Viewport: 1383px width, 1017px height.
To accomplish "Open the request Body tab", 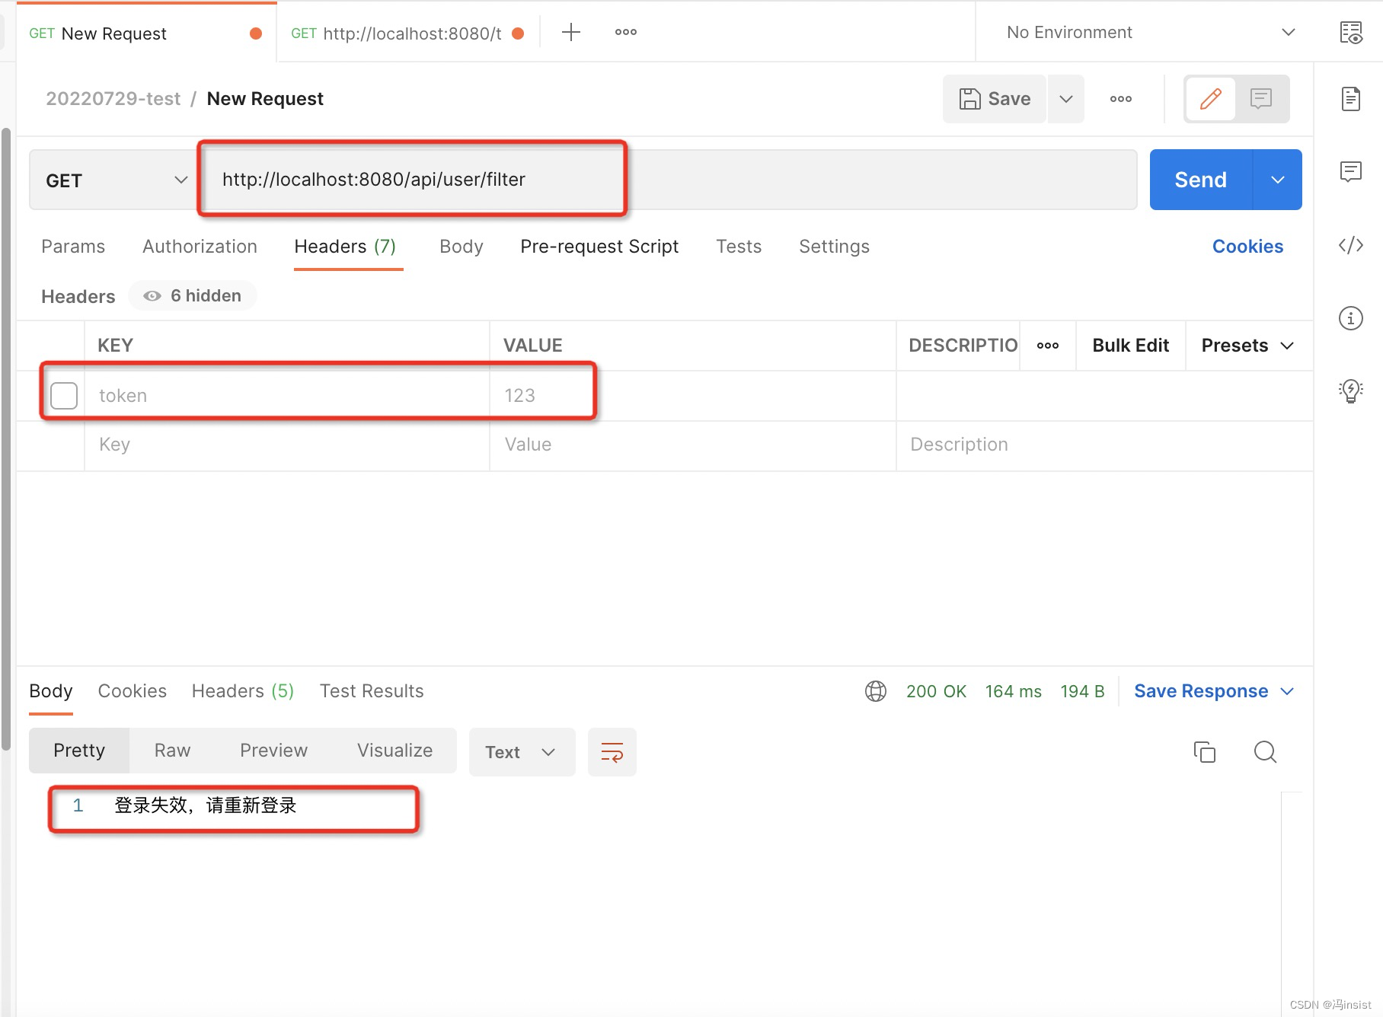I will pyautogui.click(x=462, y=247).
